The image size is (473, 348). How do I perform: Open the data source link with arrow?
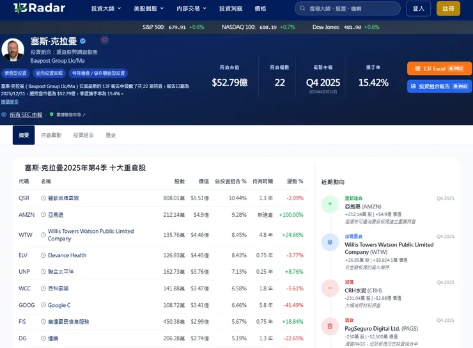point(71,115)
